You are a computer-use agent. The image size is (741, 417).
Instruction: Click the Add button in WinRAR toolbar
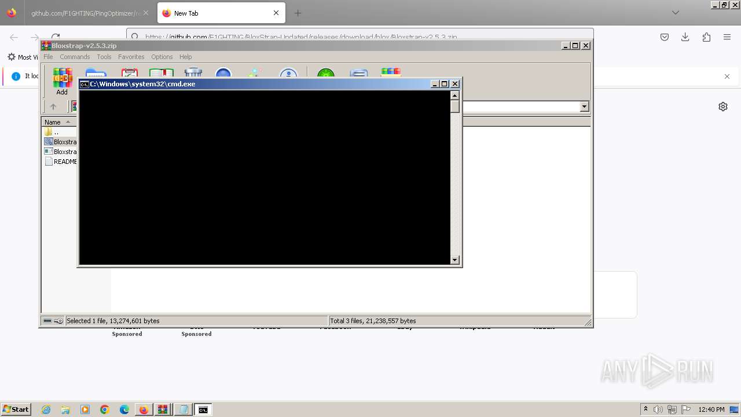[x=62, y=81]
